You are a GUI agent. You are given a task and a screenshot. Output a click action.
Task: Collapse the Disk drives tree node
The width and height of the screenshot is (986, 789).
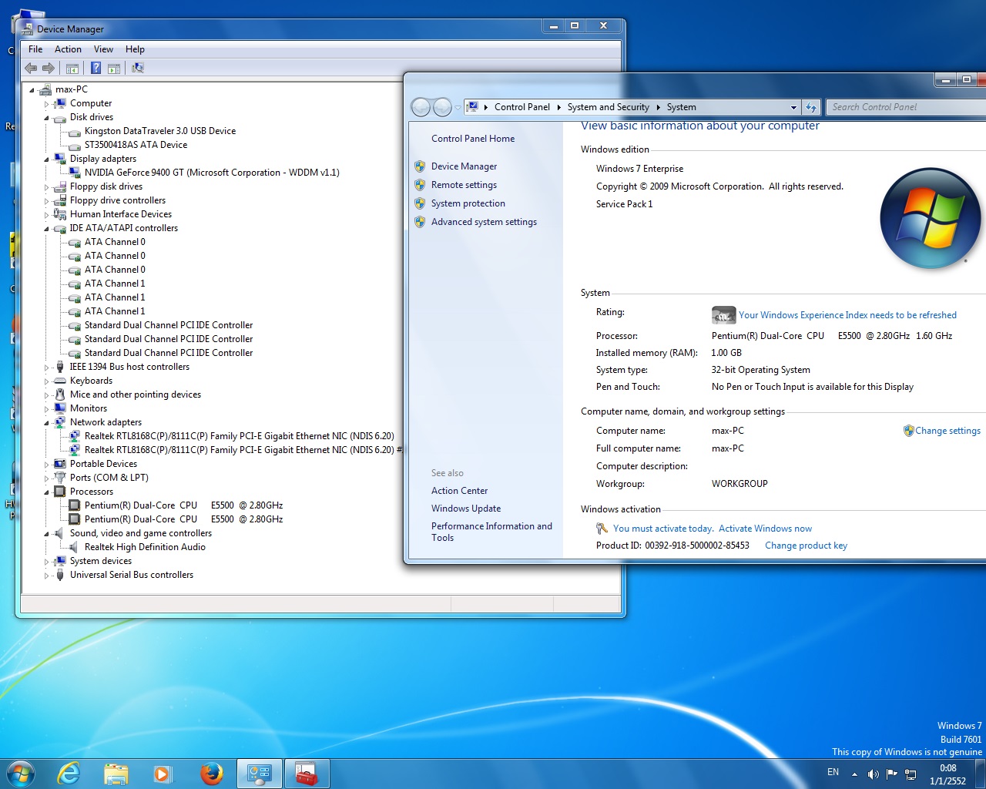pos(46,118)
